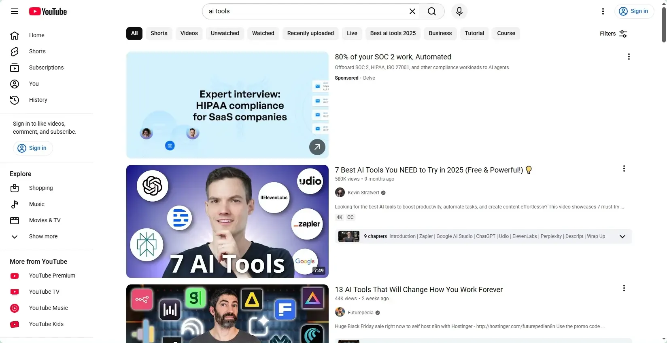Click the YouTube logo

[48, 11]
